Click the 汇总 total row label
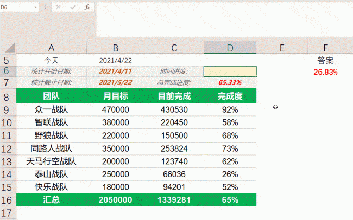 tap(52, 199)
